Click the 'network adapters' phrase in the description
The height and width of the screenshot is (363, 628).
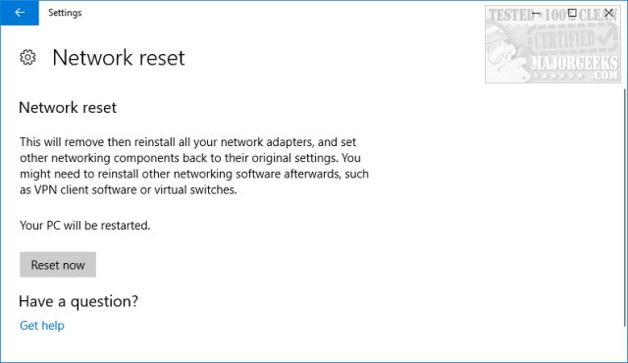coord(266,142)
